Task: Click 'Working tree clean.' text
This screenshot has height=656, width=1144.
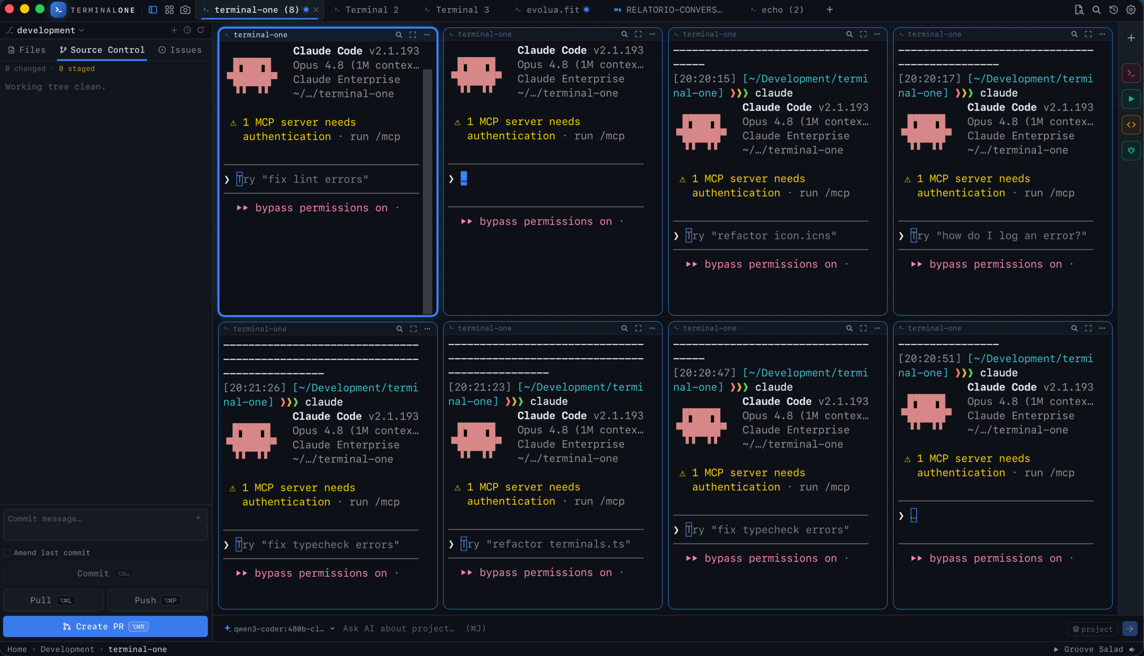Action: [x=55, y=87]
